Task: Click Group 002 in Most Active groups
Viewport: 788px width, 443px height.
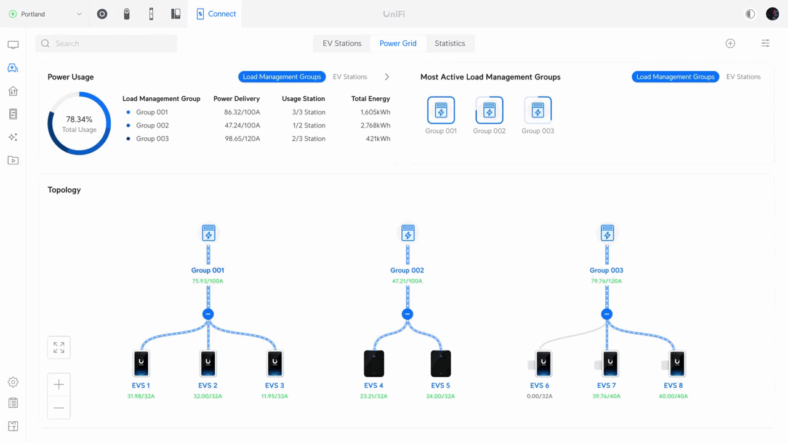Action: (489, 115)
